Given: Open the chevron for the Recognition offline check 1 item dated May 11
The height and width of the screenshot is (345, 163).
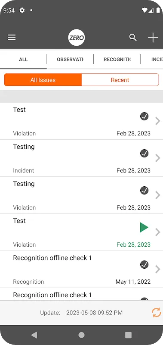Looking at the screenshot, I should click(x=157, y=269).
